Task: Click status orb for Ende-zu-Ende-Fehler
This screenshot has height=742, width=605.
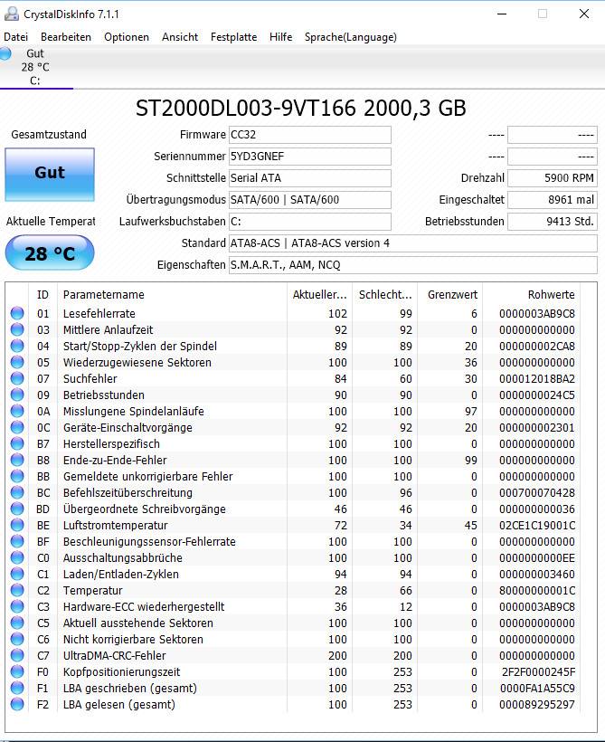Action: 17,460
